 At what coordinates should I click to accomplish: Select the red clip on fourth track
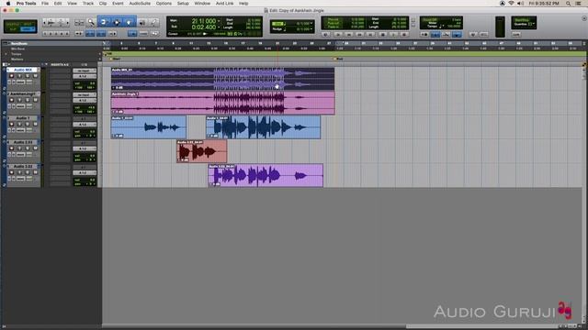click(x=202, y=151)
